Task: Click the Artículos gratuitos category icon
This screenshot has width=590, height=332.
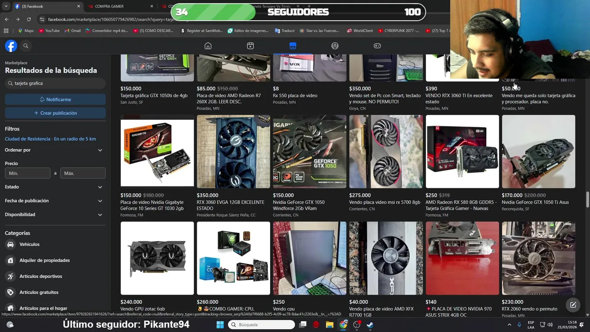Action: click(10, 292)
